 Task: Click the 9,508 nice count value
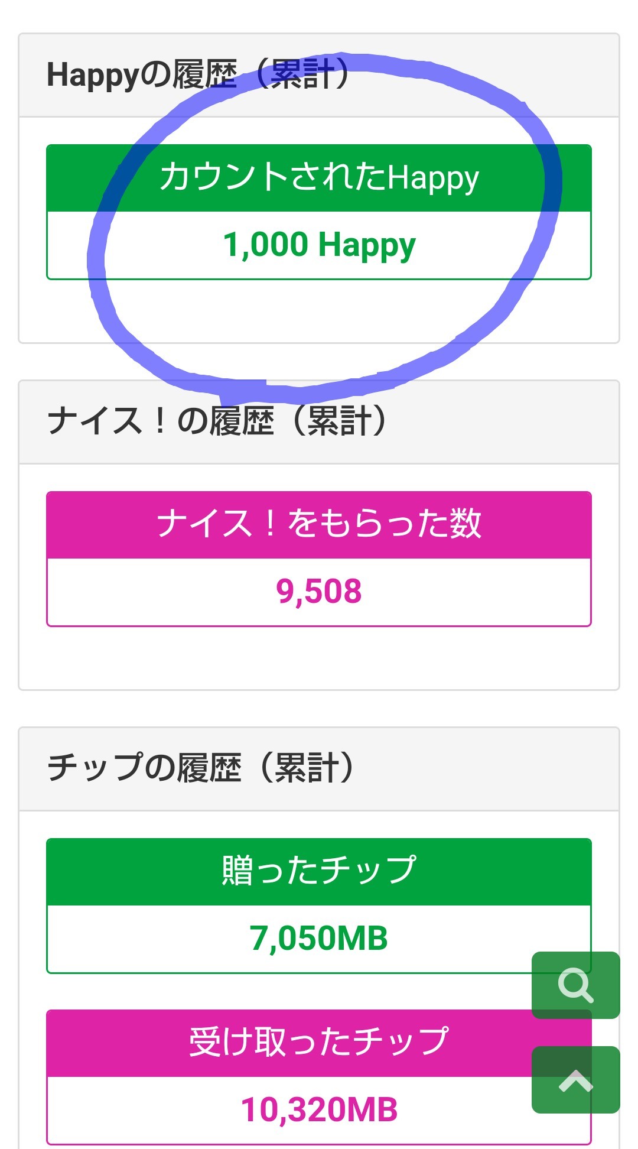[x=319, y=592]
